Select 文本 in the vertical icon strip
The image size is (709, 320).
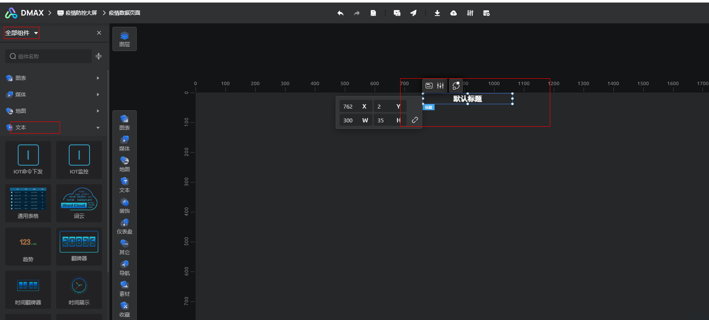pos(125,185)
